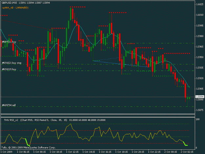
Task: Click the 2 Oct 02:15 time label
Action: 187,152
